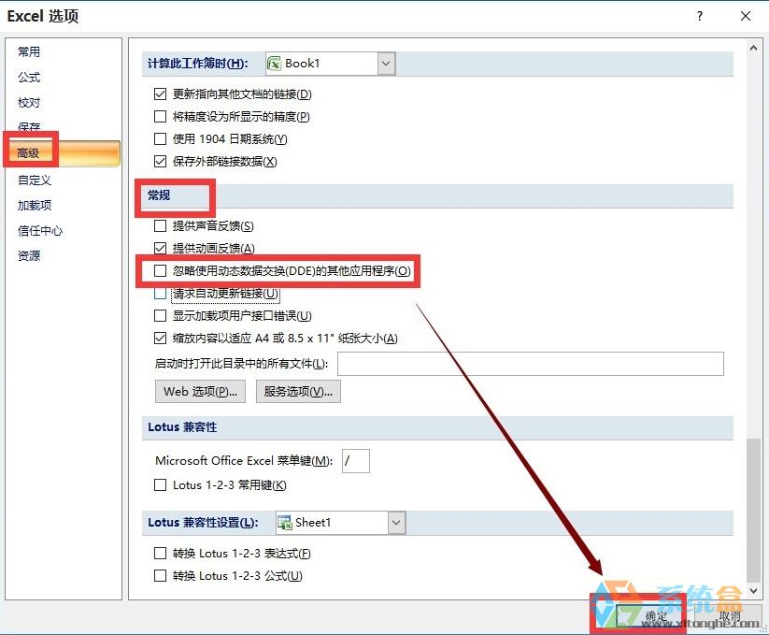Click the startup files directory input field
Screen dimensions: 769x635
pos(532,364)
